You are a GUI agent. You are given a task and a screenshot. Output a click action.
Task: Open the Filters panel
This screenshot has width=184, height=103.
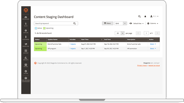(x=108, y=24)
